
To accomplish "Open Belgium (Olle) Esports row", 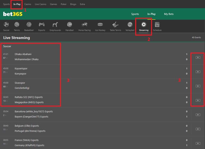I will 27,126.
